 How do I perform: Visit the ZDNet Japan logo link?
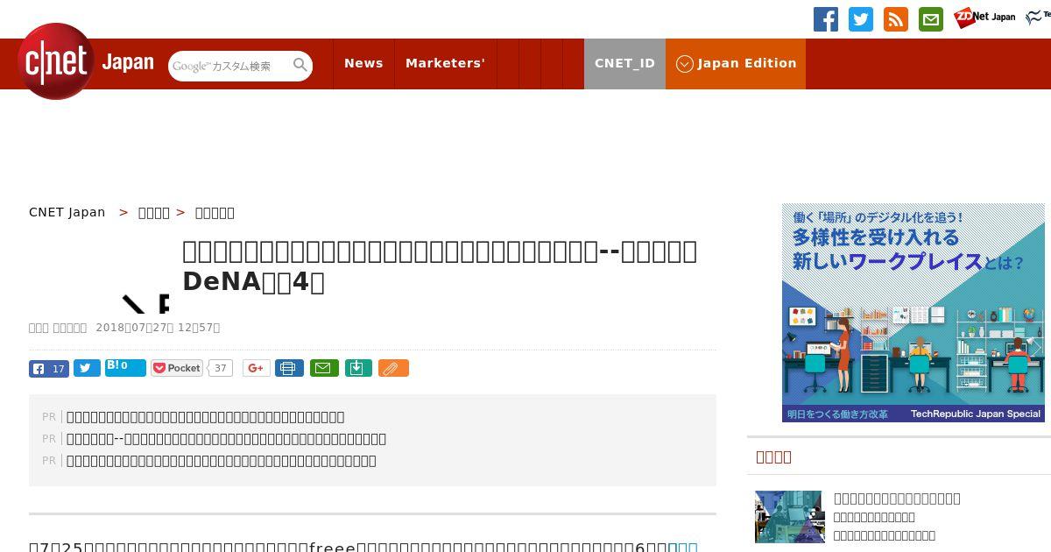click(984, 18)
